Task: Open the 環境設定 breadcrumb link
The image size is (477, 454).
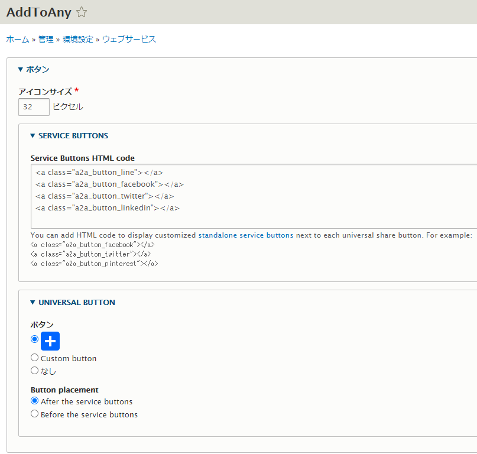Action: tap(78, 39)
